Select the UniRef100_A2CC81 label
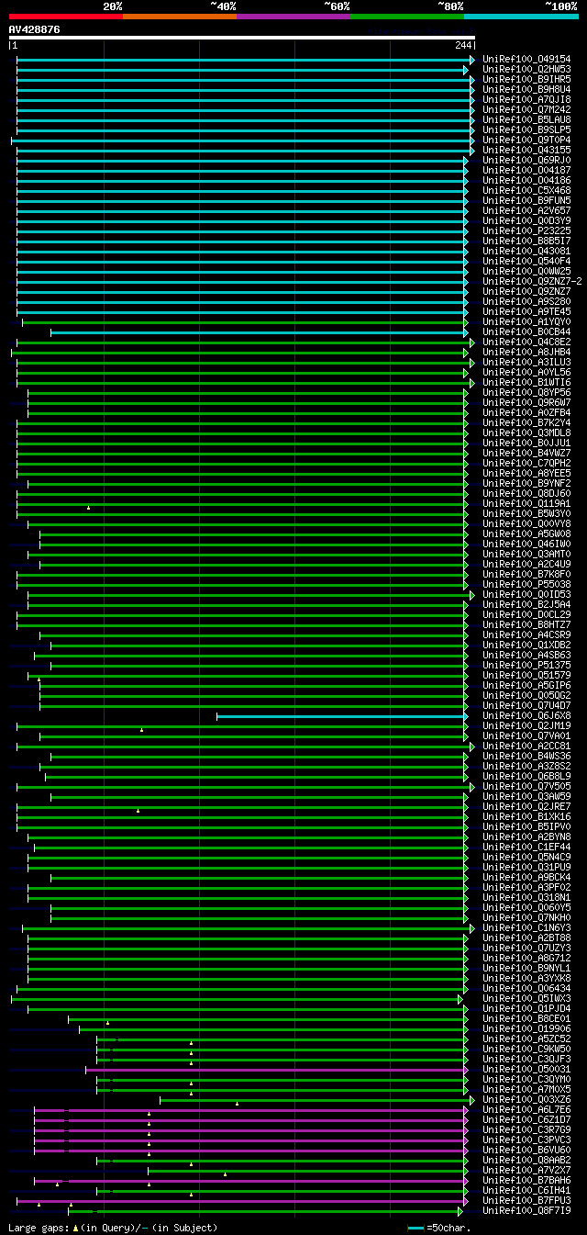This screenshot has width=587, height=1235. point(526,747)
